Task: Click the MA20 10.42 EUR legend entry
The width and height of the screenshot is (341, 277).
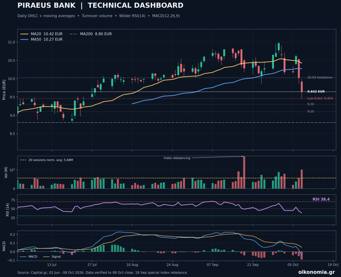Action: pyautogui.click(x=41, y=34)
